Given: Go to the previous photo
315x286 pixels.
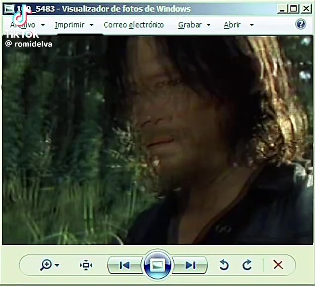Looking at the screenshot, I should (x=124, y=265).
